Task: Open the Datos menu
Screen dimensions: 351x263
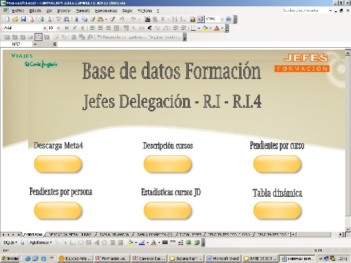Action: tap(127, 11)
